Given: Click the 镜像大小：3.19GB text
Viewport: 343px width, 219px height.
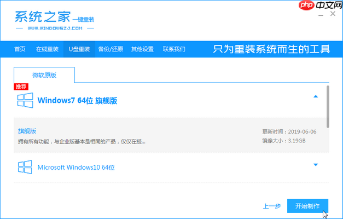Looking at the screenshot, I should [284, 141].
